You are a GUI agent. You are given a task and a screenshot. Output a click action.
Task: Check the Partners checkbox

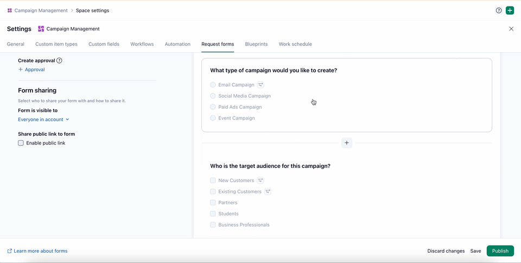pos(213,203)
